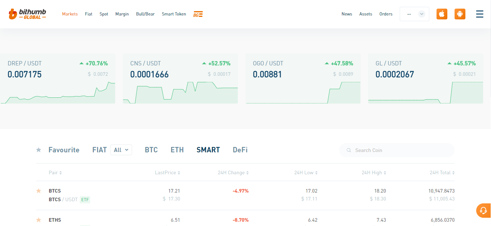Favorite the BTCS pair with its star

click(39, 191)
